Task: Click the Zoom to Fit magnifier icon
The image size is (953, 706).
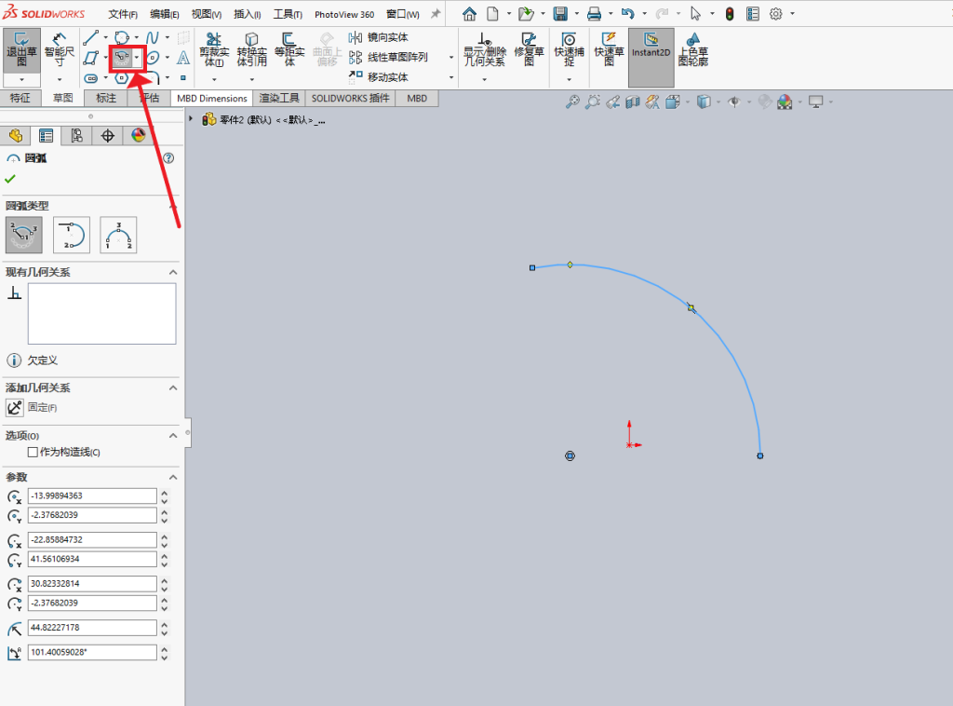Action: pyautogui.click(x=572, y=102)
